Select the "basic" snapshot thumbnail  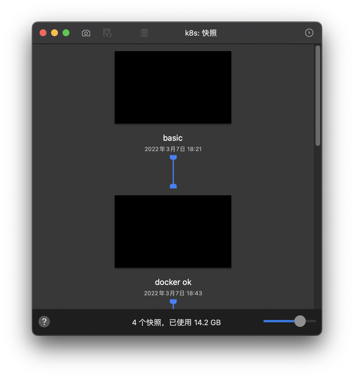point(173,87)
